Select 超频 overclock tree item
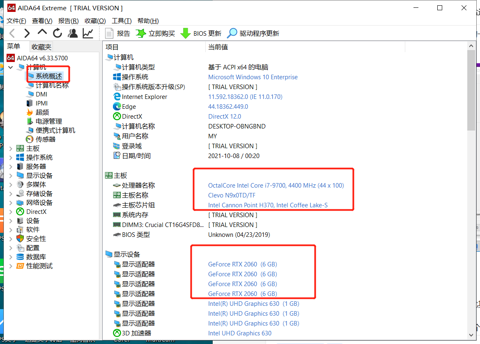This screenshot has width=480, height=344. 42,112
